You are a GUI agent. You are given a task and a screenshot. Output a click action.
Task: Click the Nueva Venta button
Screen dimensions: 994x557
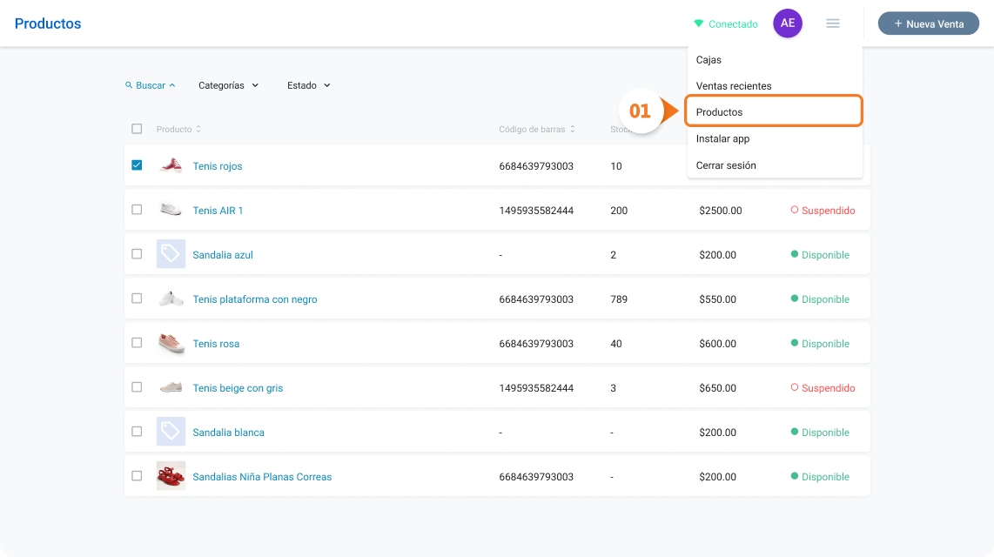tap(928, 23)
